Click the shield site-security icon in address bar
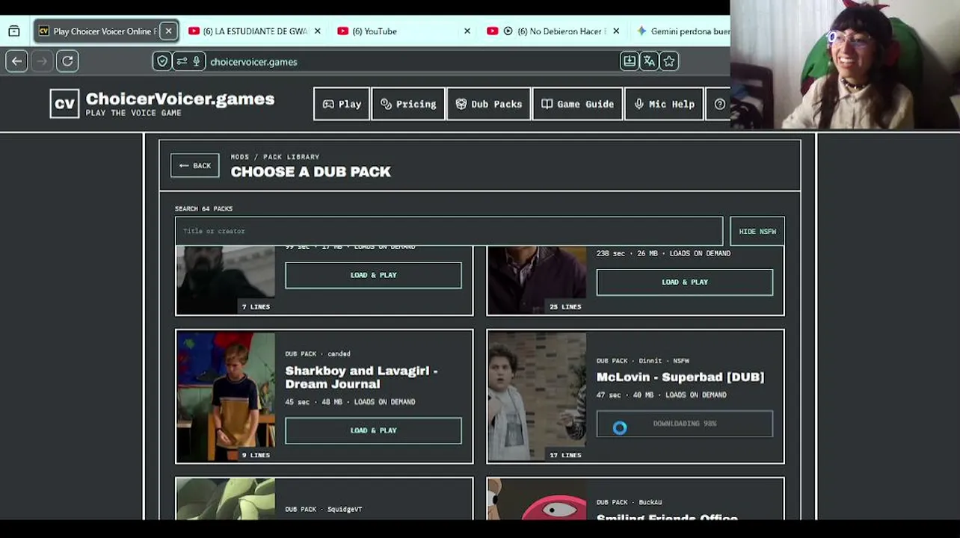960x538 pixels. click(162, 61)
